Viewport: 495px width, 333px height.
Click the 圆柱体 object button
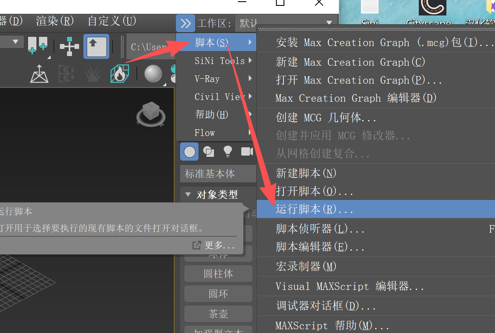[218, 274]
